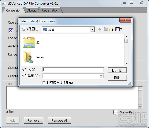The width and height of the screenshot is (149, 128).
Task: Create a new folder icon
Action: coord(112,29)
